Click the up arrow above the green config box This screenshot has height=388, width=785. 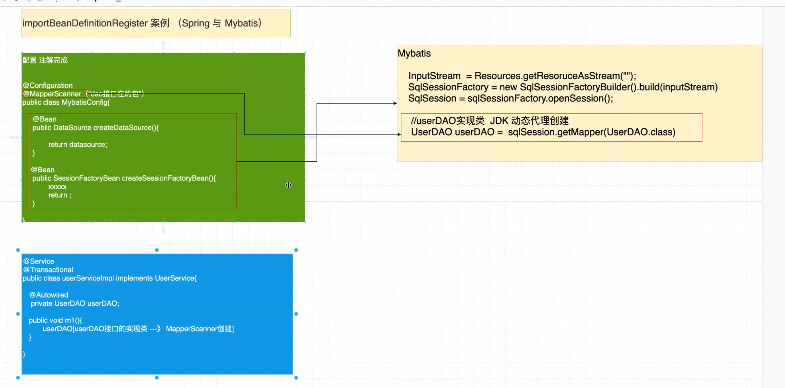[x=163, y=45]
